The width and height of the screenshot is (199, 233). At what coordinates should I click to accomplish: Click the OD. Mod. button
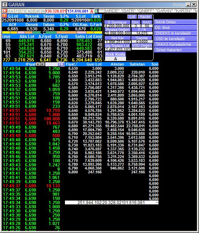pos(176,28)
